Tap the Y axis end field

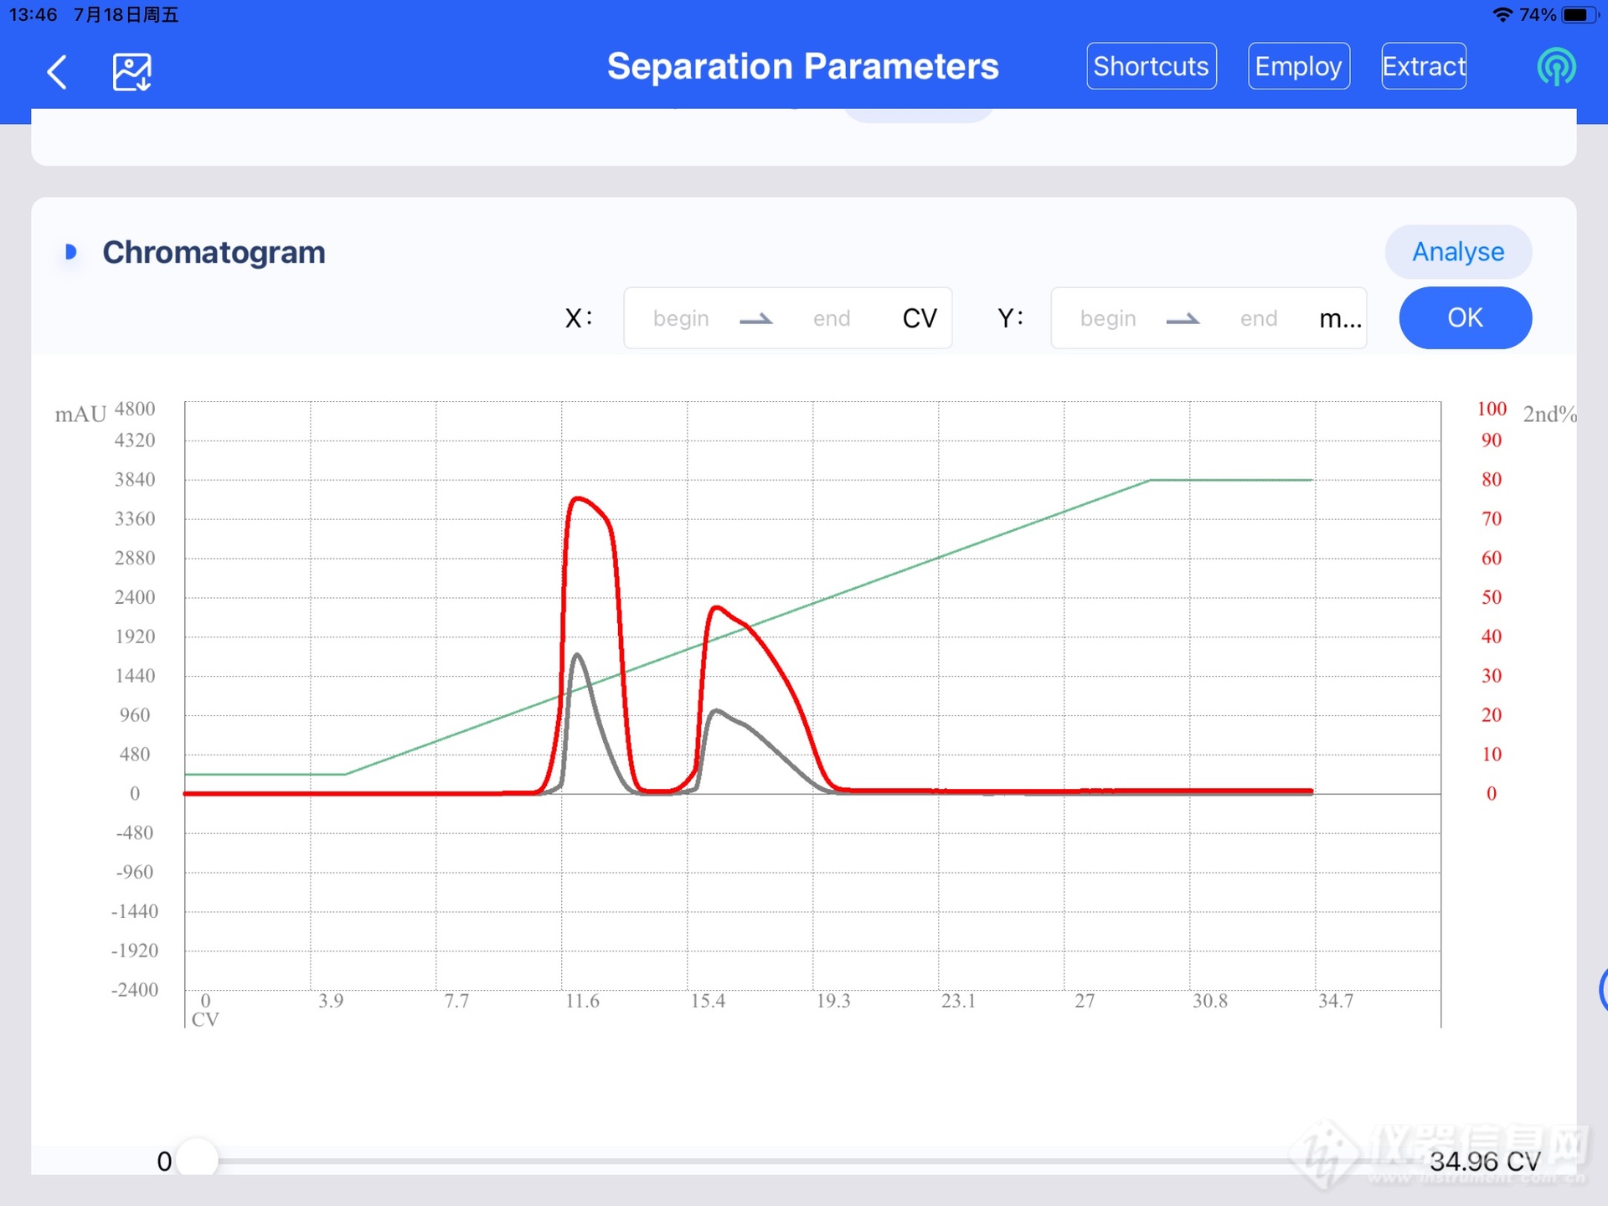tap(1258, 318)
